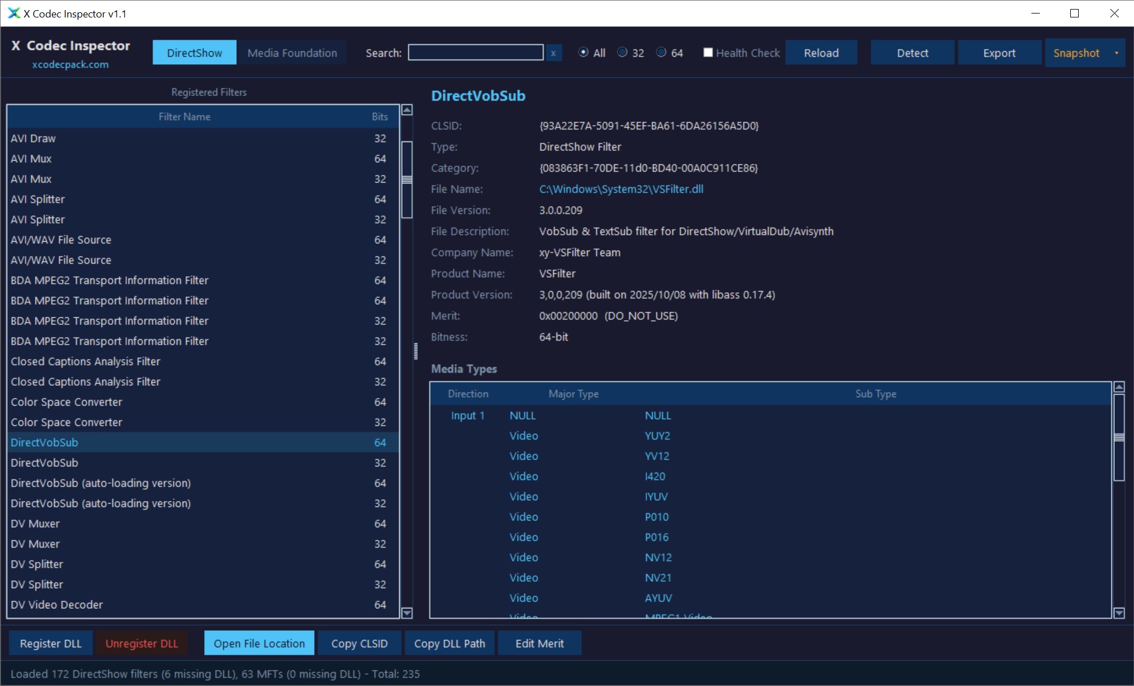Select the 64 bitness radio button
Image resolution: width=1134 pixels, height=686 pixels.
coord(660,52)
